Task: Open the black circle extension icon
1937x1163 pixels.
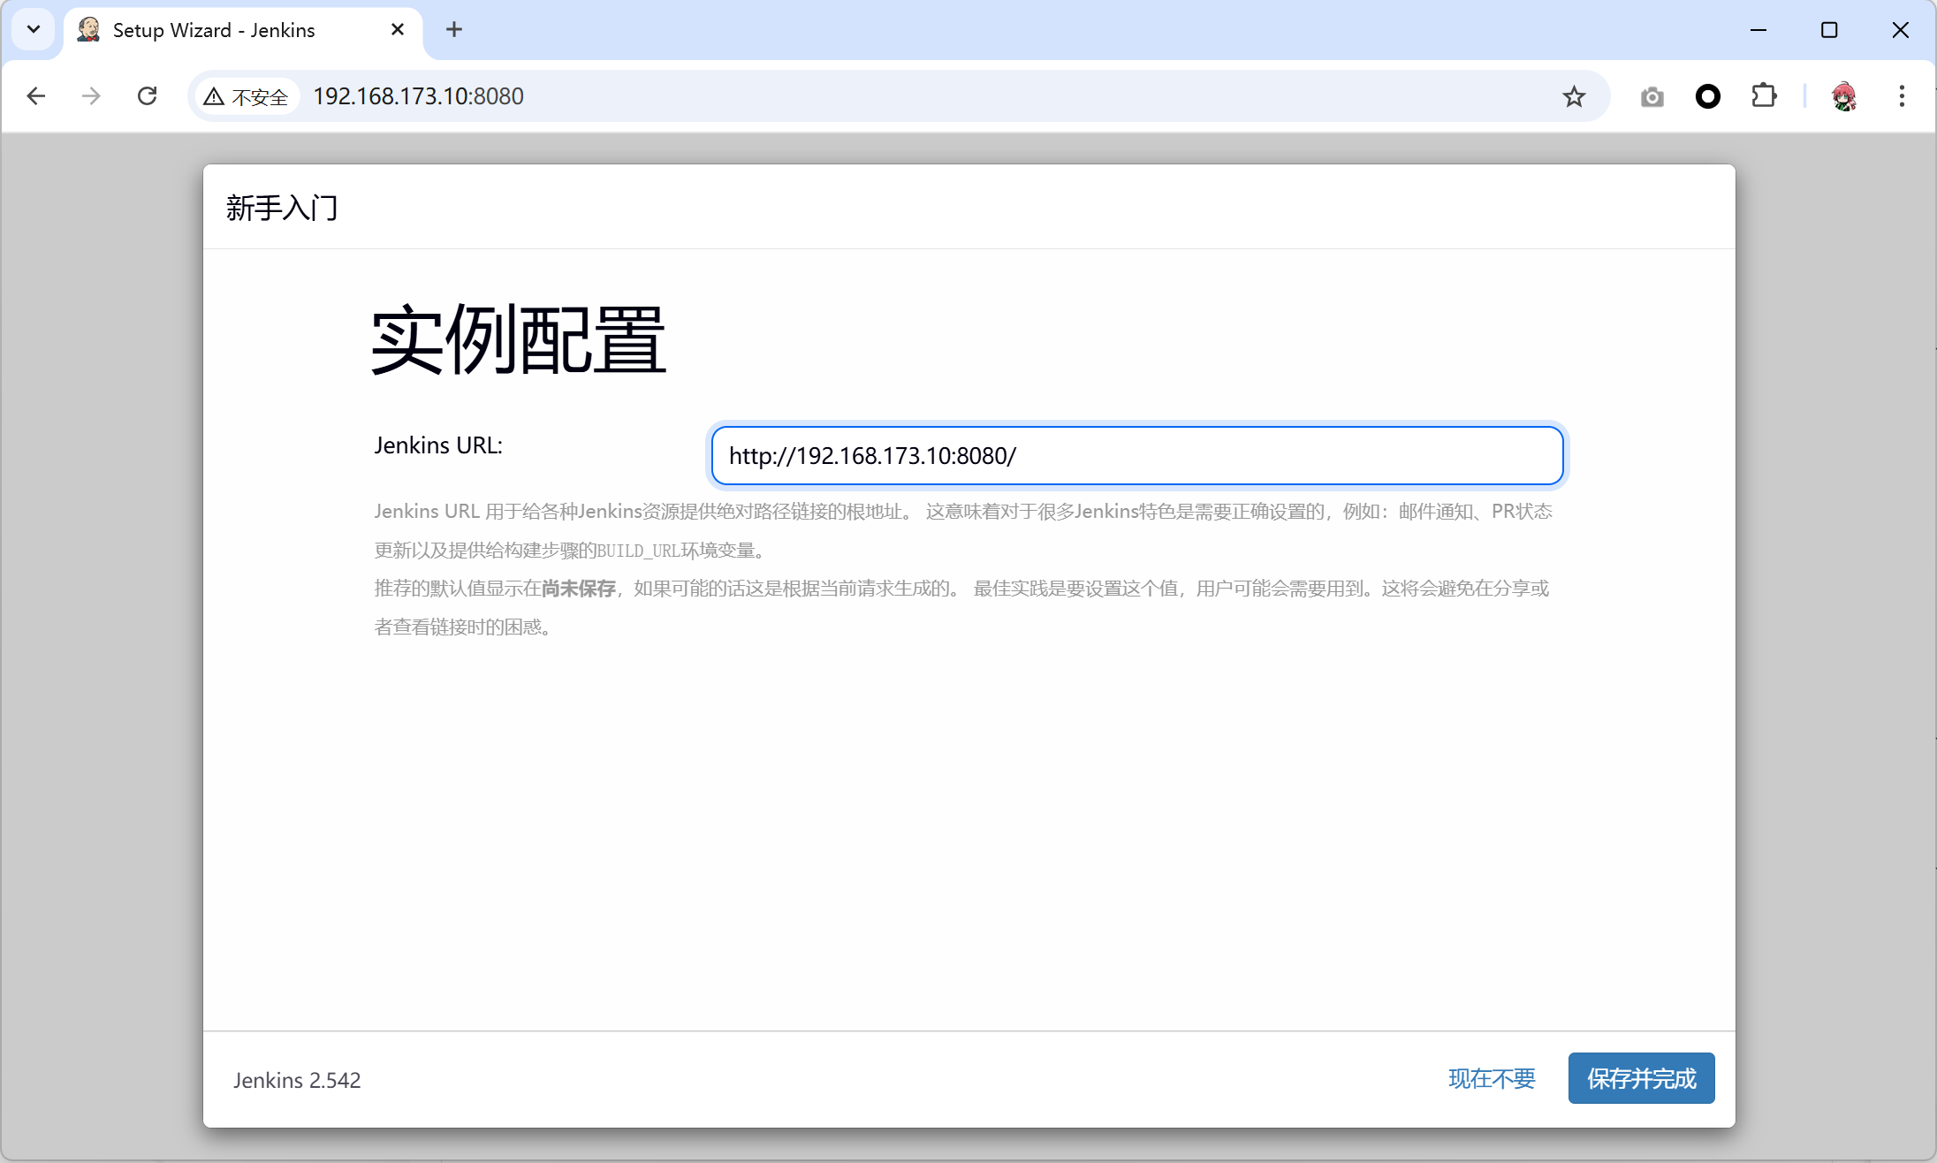Action: point(1708,96)
